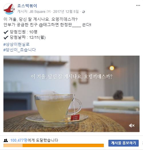
Task: Click the 게시물 홍보하기 boost button
Action: click(124, 143)
